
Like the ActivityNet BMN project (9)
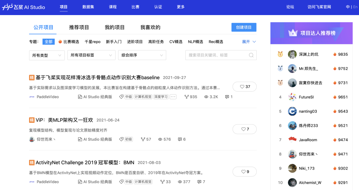point(244,172)
